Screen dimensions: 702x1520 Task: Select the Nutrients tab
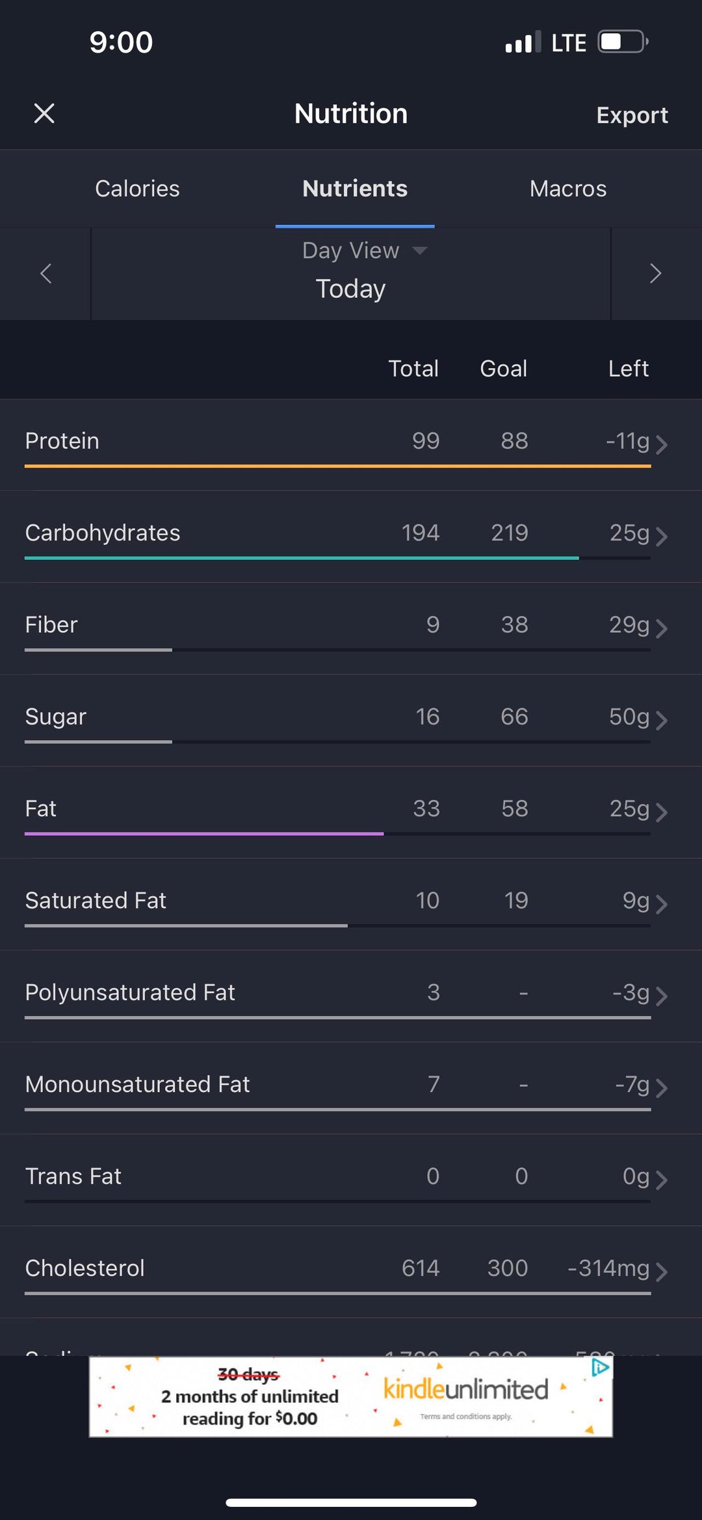pyautogui.click(x=355, y=189)
